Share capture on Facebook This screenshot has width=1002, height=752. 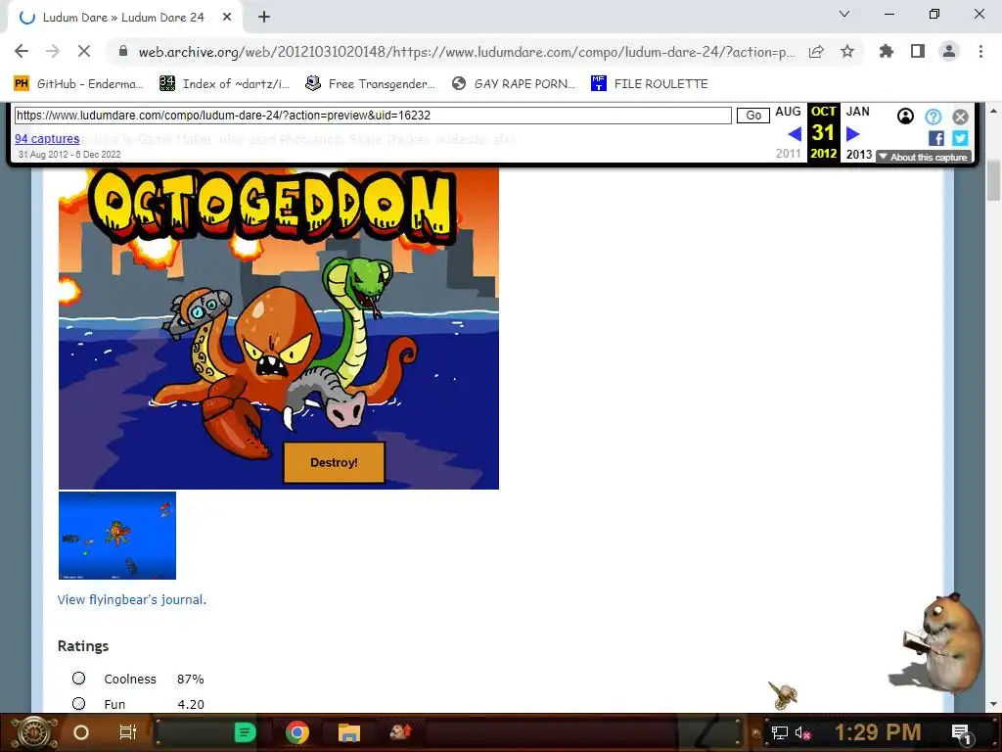click(x=936, y=138)
